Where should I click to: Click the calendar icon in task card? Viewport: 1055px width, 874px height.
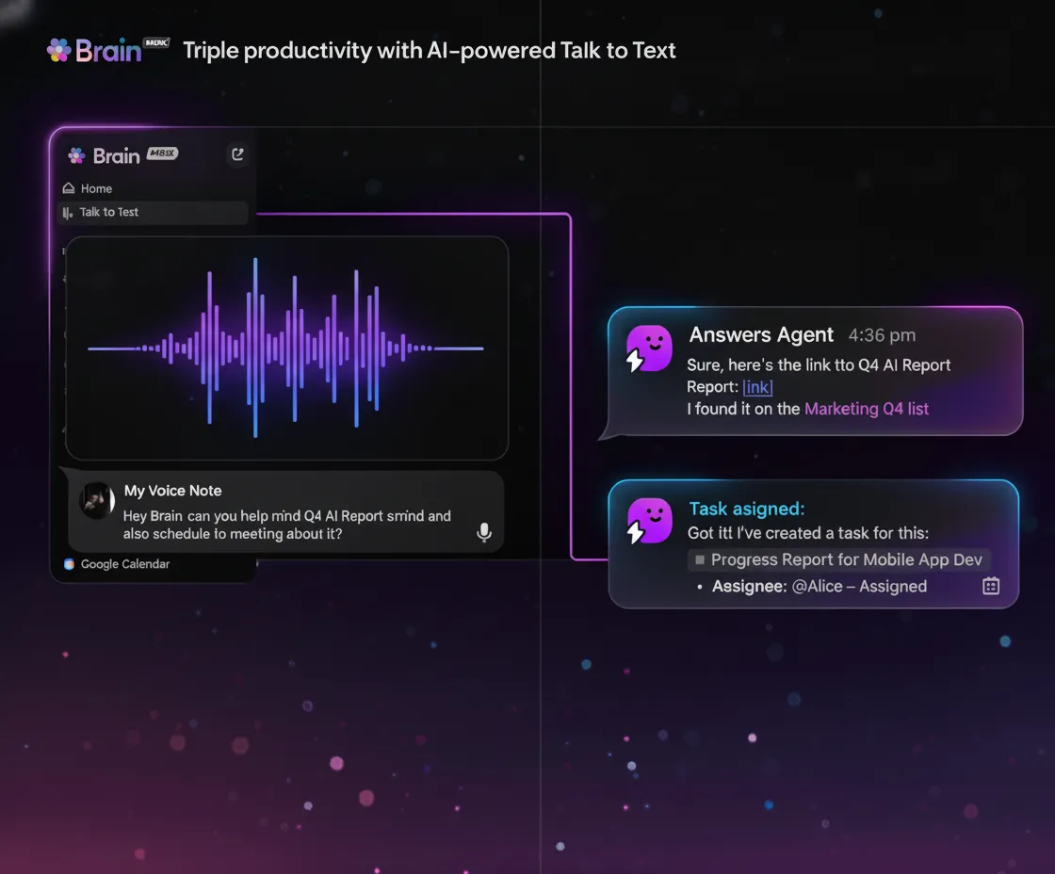(x=991, y=586)
